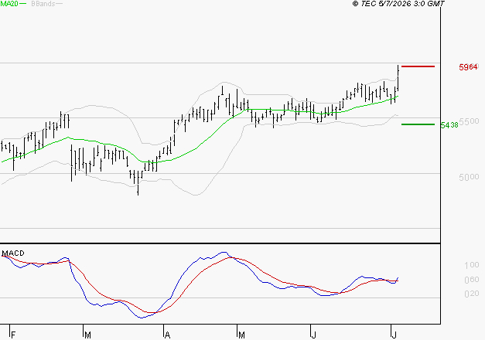Click the 5000 axis price label

469,178
